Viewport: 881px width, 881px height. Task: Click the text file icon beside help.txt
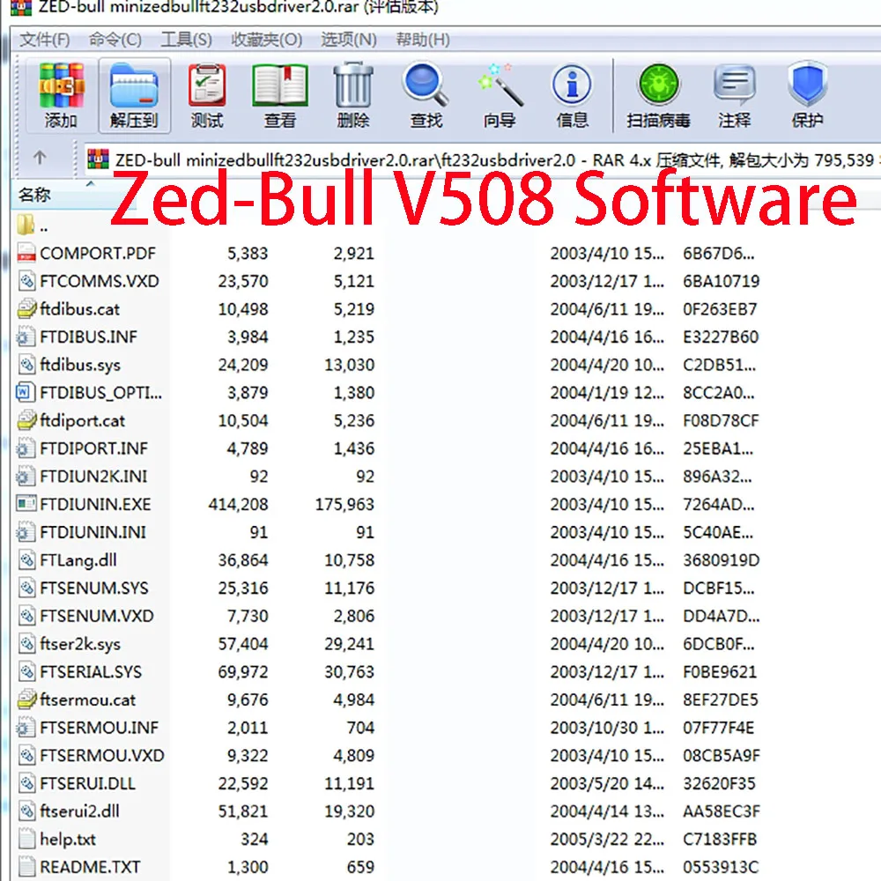coord(26,839)
